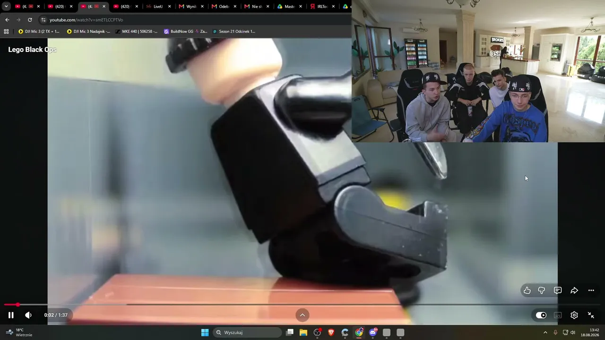This screenshot has width=605, height=340.
Task: Open Brave browser from the taskbar
Action: [331, 332]
